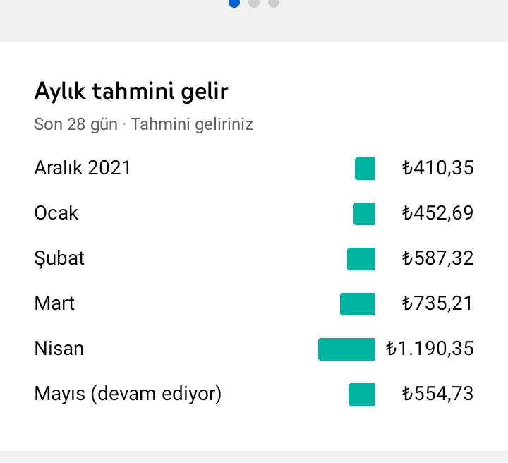The height and width of the screenshot is (463, 508).
Task: Select the Mayıs (devam ediyor) label
Action: point(128,395)
